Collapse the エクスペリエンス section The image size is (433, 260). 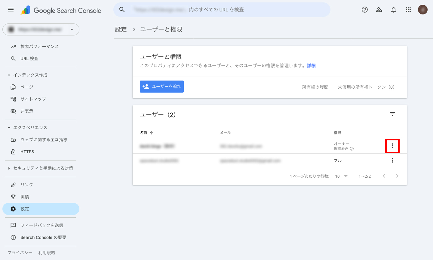coord(9,128)
